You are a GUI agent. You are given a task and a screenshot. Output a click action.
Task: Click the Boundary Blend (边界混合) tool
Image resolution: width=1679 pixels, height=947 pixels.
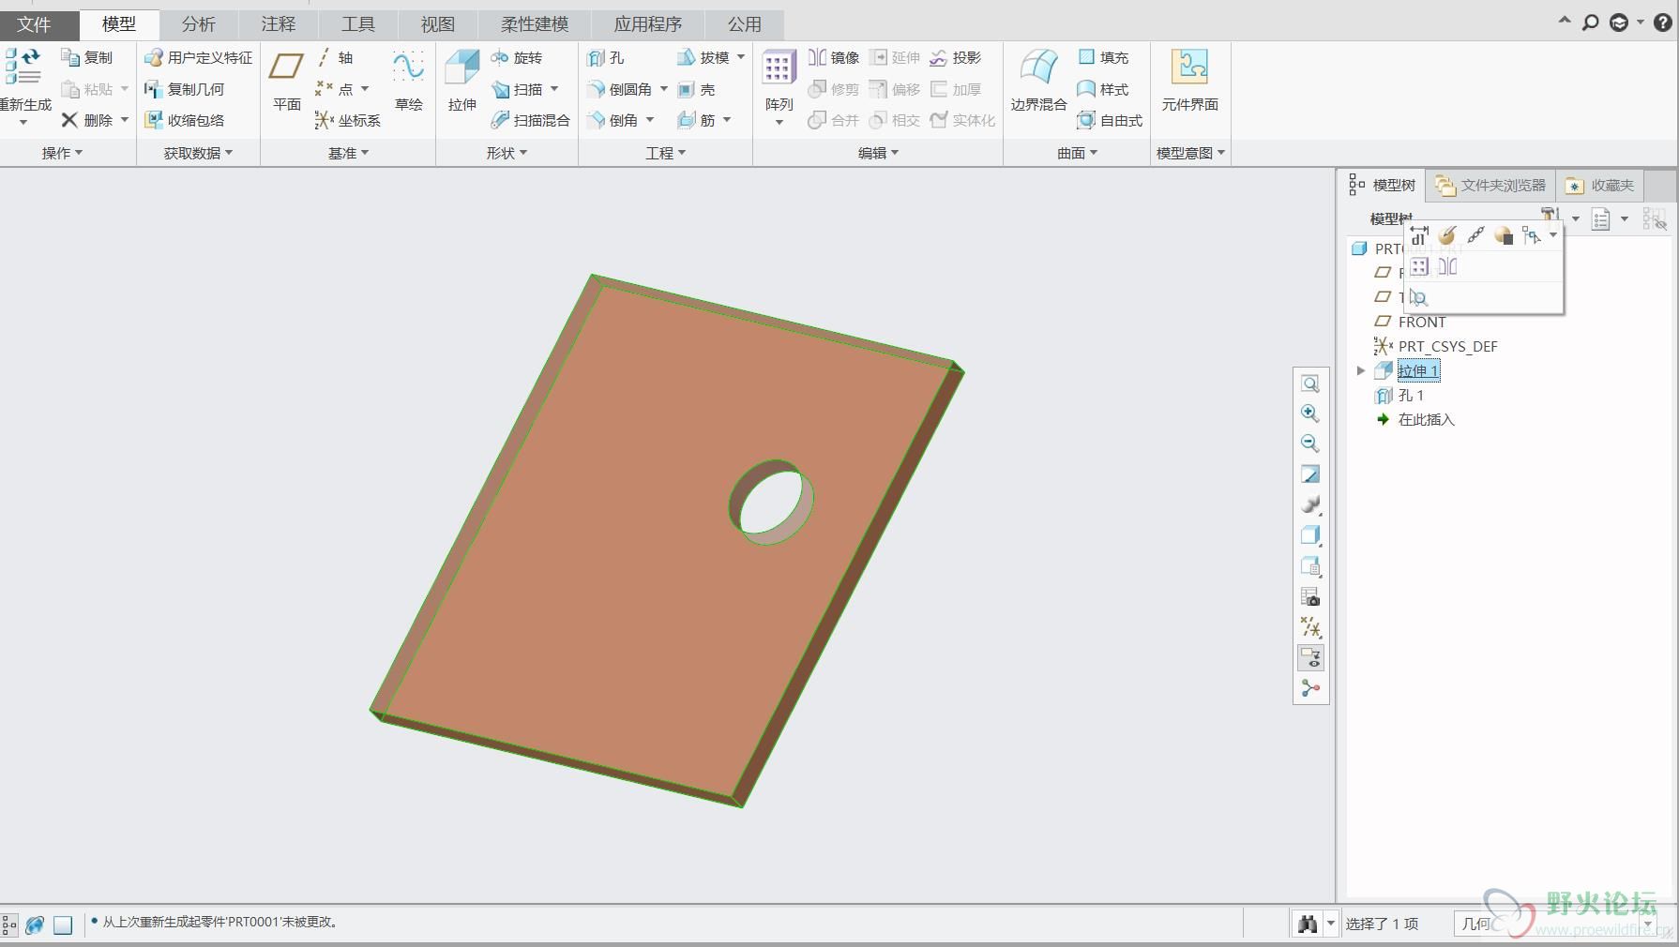(1038, 81)
